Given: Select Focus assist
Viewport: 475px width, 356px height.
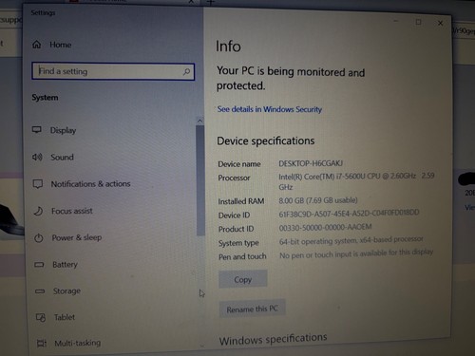Looking at the screenshot, I should coord(72,211).
